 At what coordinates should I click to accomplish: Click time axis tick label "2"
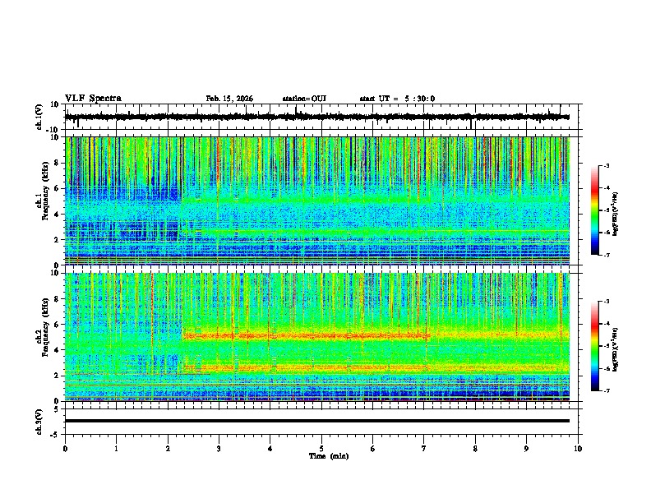168,449
